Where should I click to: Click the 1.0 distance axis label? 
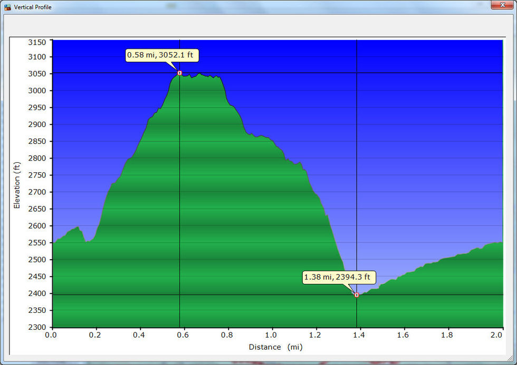(271, 335)
